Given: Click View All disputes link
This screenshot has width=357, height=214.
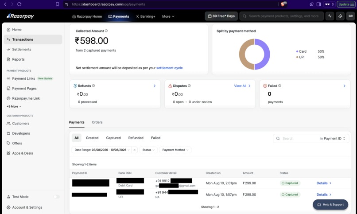Looking at the screenshot, I should pos(242,86).
